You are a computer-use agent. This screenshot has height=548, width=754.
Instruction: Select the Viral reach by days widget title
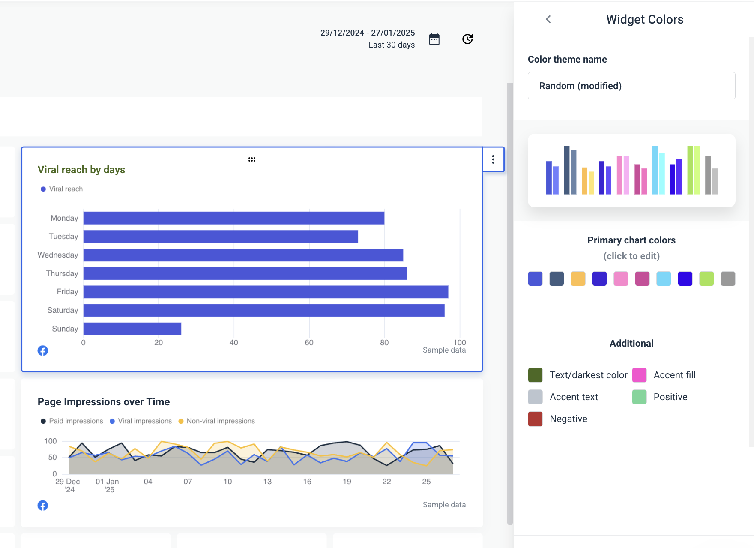81,169
